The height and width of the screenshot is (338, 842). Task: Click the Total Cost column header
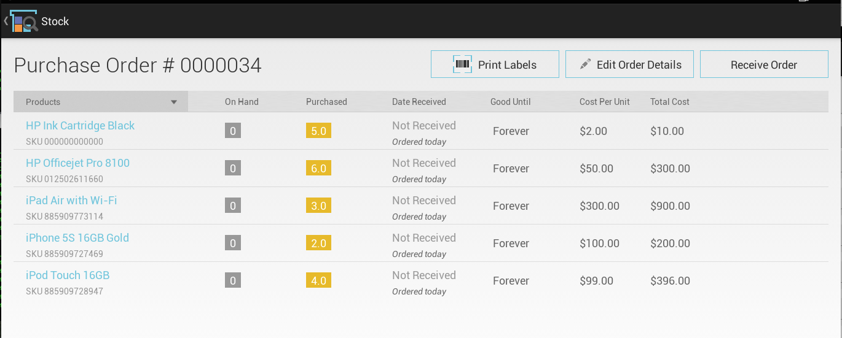670,102
